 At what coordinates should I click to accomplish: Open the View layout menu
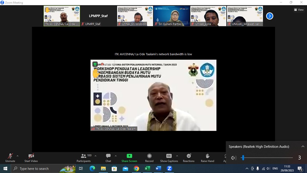299,10
